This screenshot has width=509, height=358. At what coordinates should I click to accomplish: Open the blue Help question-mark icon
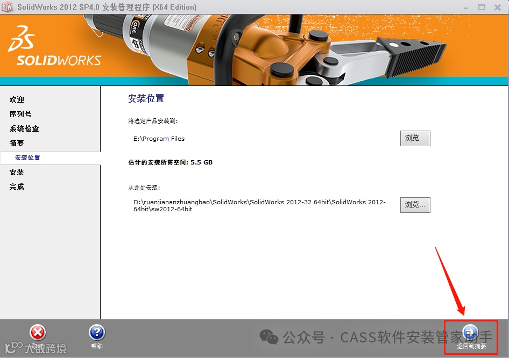(97, 332)
